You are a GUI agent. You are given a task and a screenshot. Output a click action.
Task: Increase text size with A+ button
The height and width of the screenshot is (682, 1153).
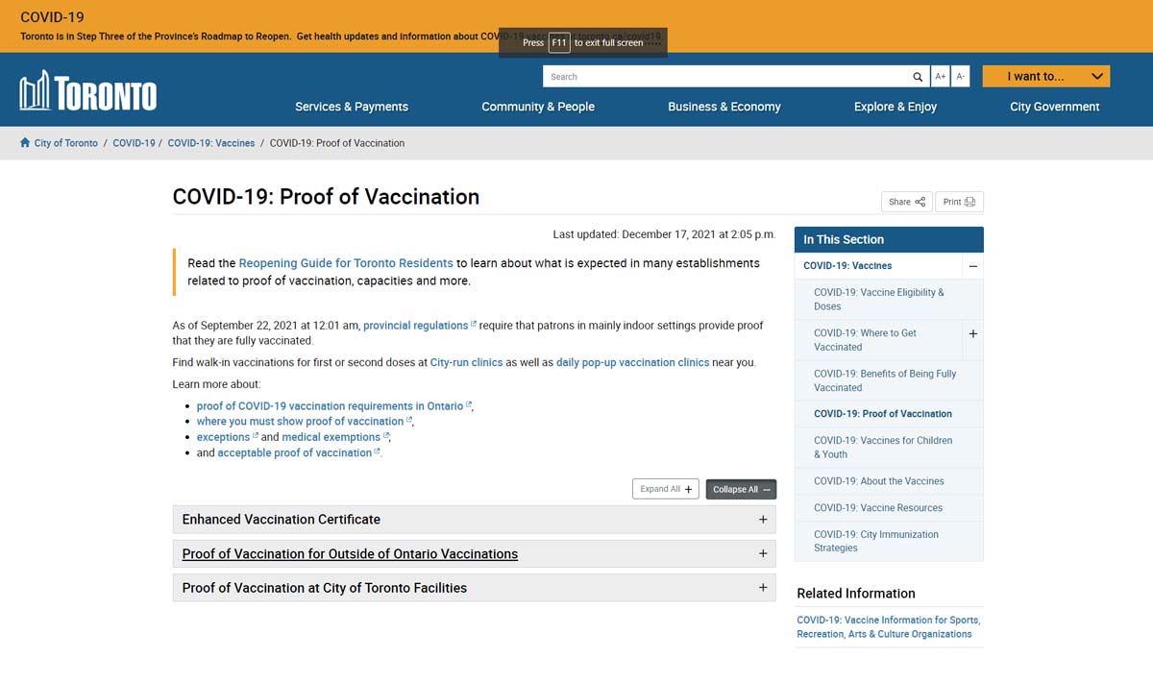941,77
